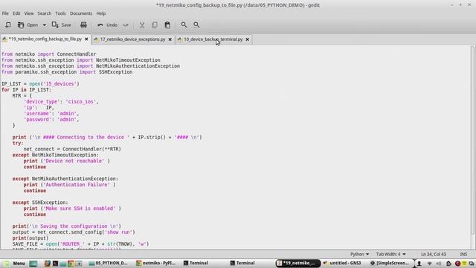Click the show desktop icon next to Menu

pos(33,264)
